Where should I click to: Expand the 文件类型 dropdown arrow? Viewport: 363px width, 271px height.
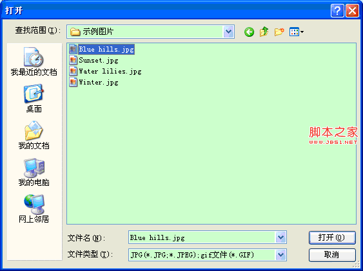coord(280,255)
